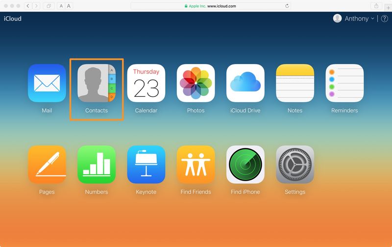This screenshot has height=247, width=392.
Task: Open the Reminders app icon
Action: click(344, 83)
